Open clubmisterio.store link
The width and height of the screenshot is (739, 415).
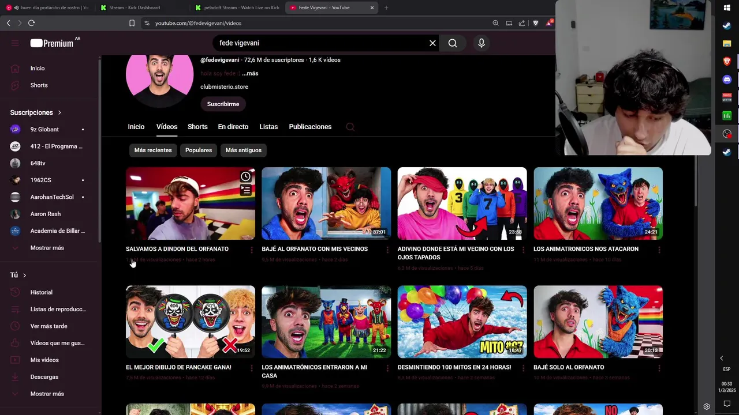coord(224,87)
